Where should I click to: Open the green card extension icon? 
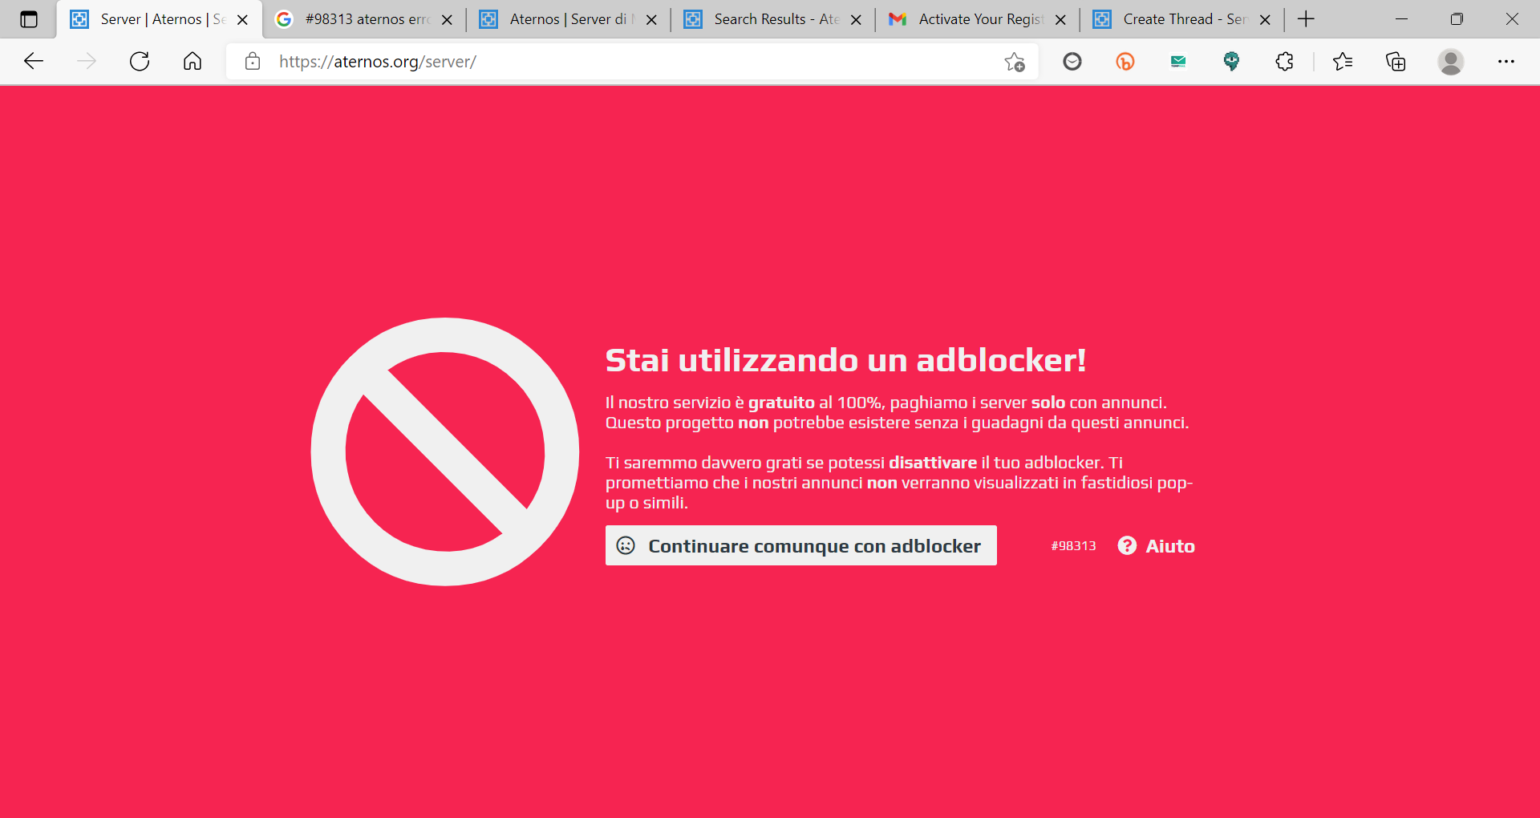coord(1178,61)
